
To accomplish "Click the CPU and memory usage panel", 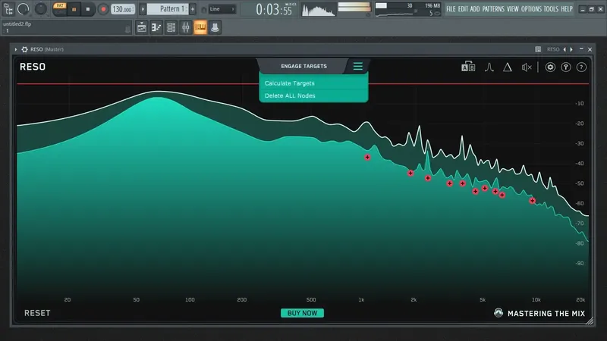I will pyautogui.click(x=408, y=9).
